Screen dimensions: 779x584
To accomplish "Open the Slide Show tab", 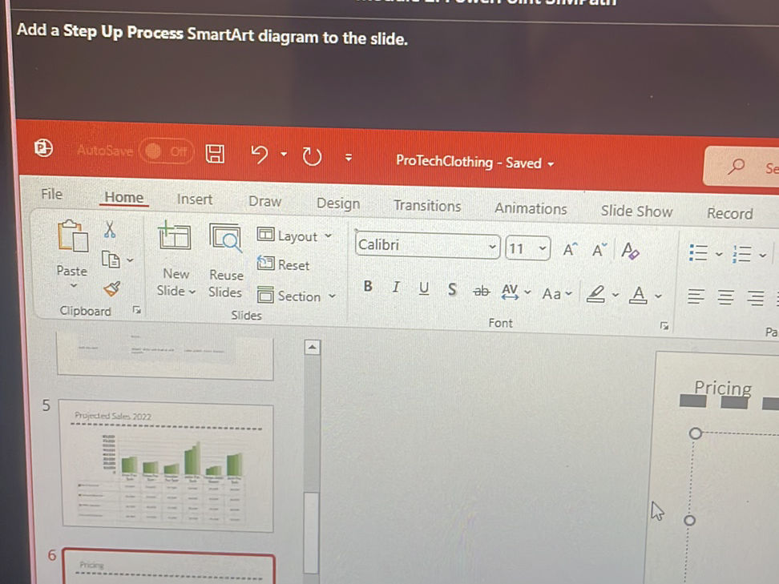I will click(636, 211).
